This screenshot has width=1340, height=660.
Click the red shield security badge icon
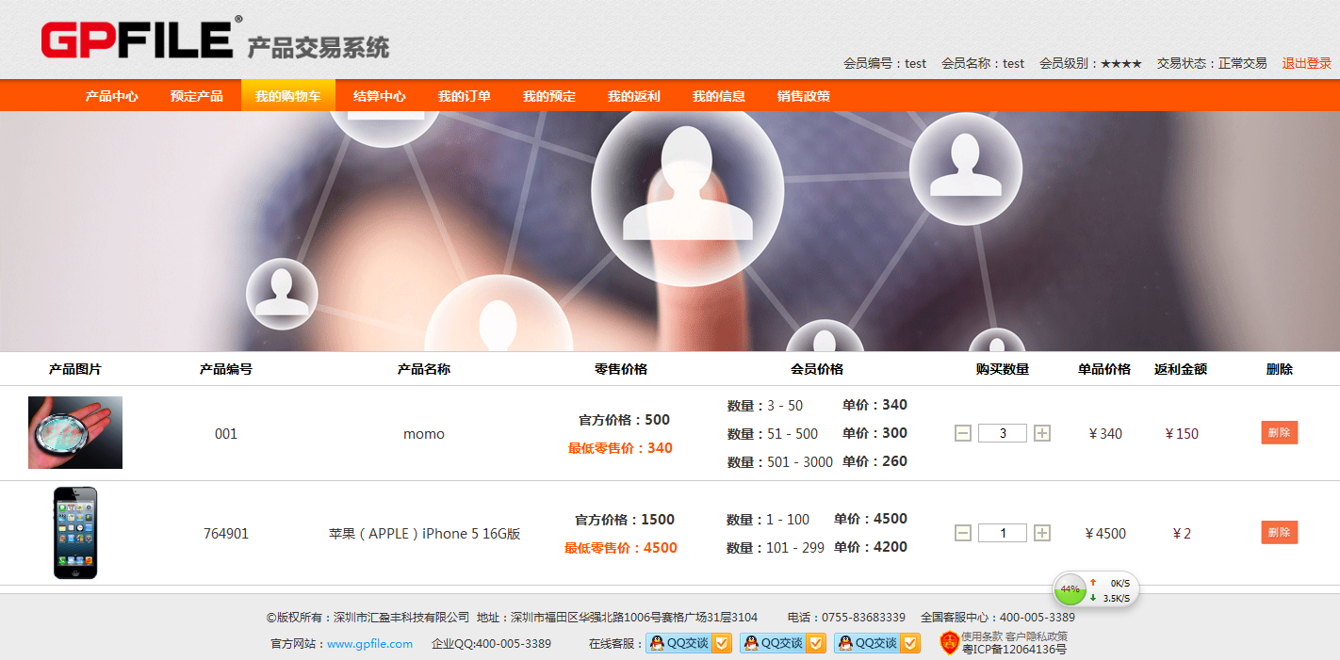949,642
